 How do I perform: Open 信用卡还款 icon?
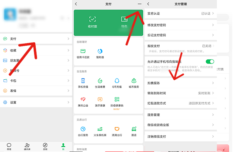[83, 51]
